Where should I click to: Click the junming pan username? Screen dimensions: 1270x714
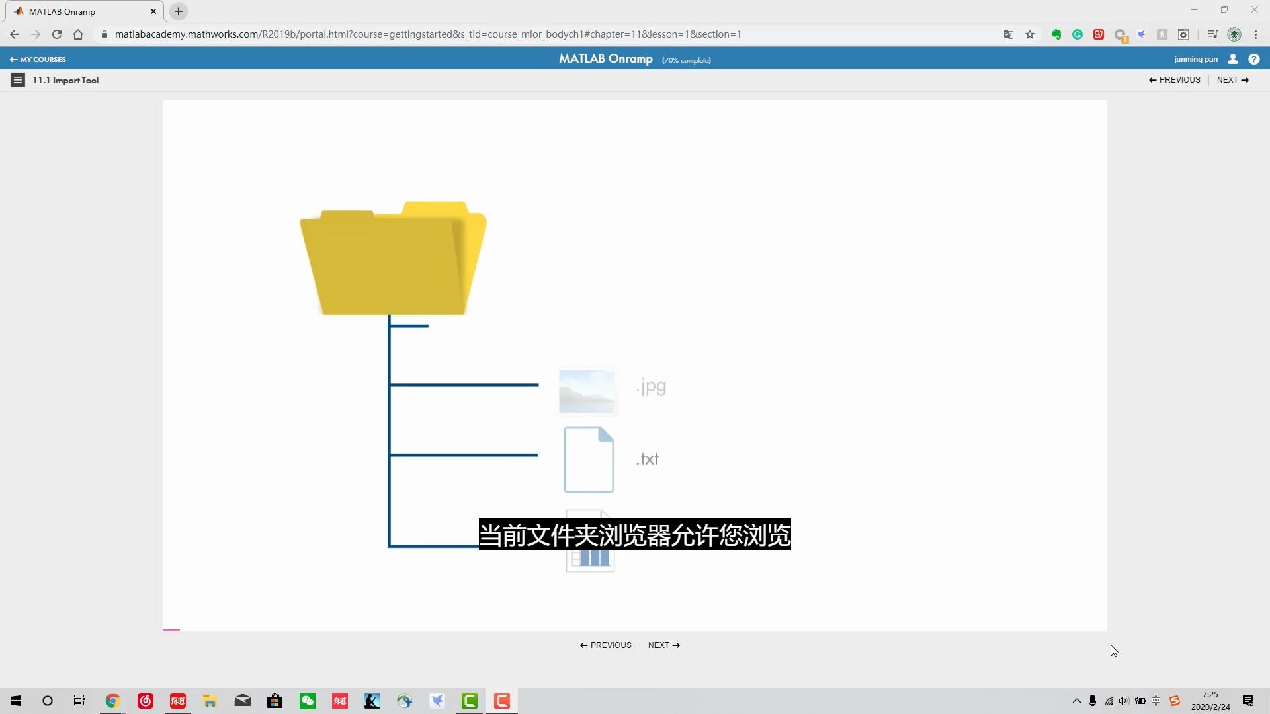(x=1196, y=59)
